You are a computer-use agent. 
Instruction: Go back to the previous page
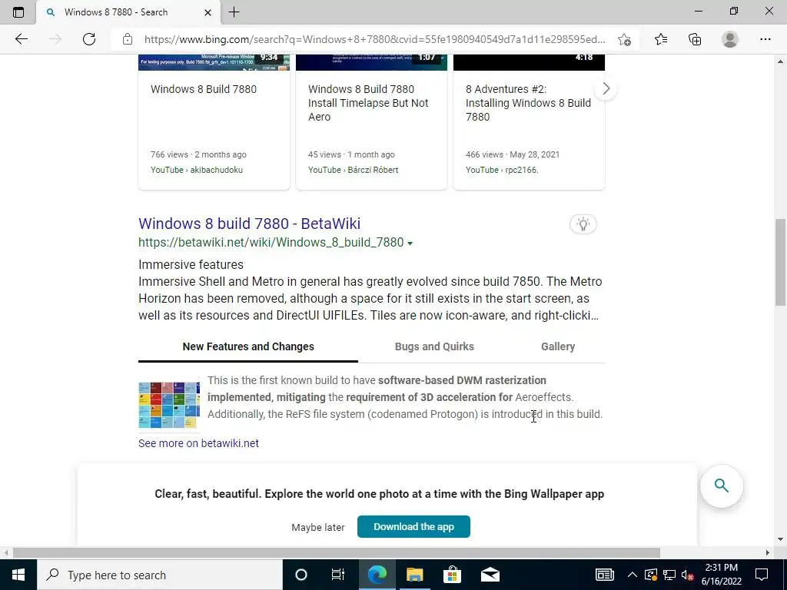[21, 39]
